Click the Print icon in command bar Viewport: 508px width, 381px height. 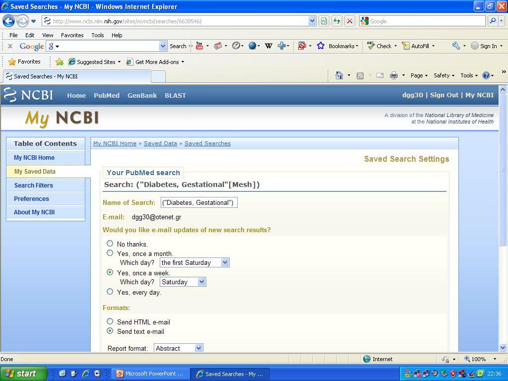click(x=393, y=75)
